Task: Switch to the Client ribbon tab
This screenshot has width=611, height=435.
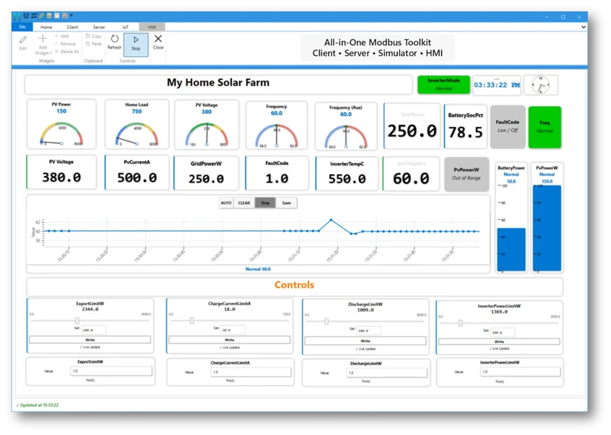Action: [x=72, y=27]
